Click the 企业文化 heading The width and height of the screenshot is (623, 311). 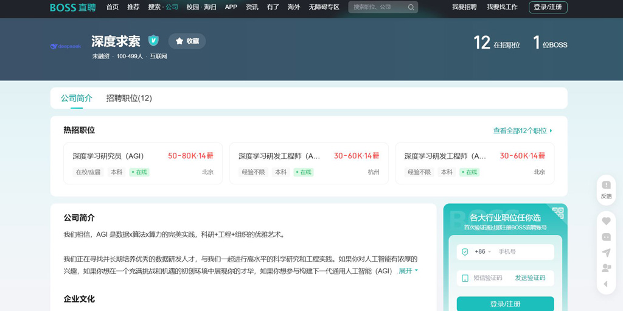(79, 299)
